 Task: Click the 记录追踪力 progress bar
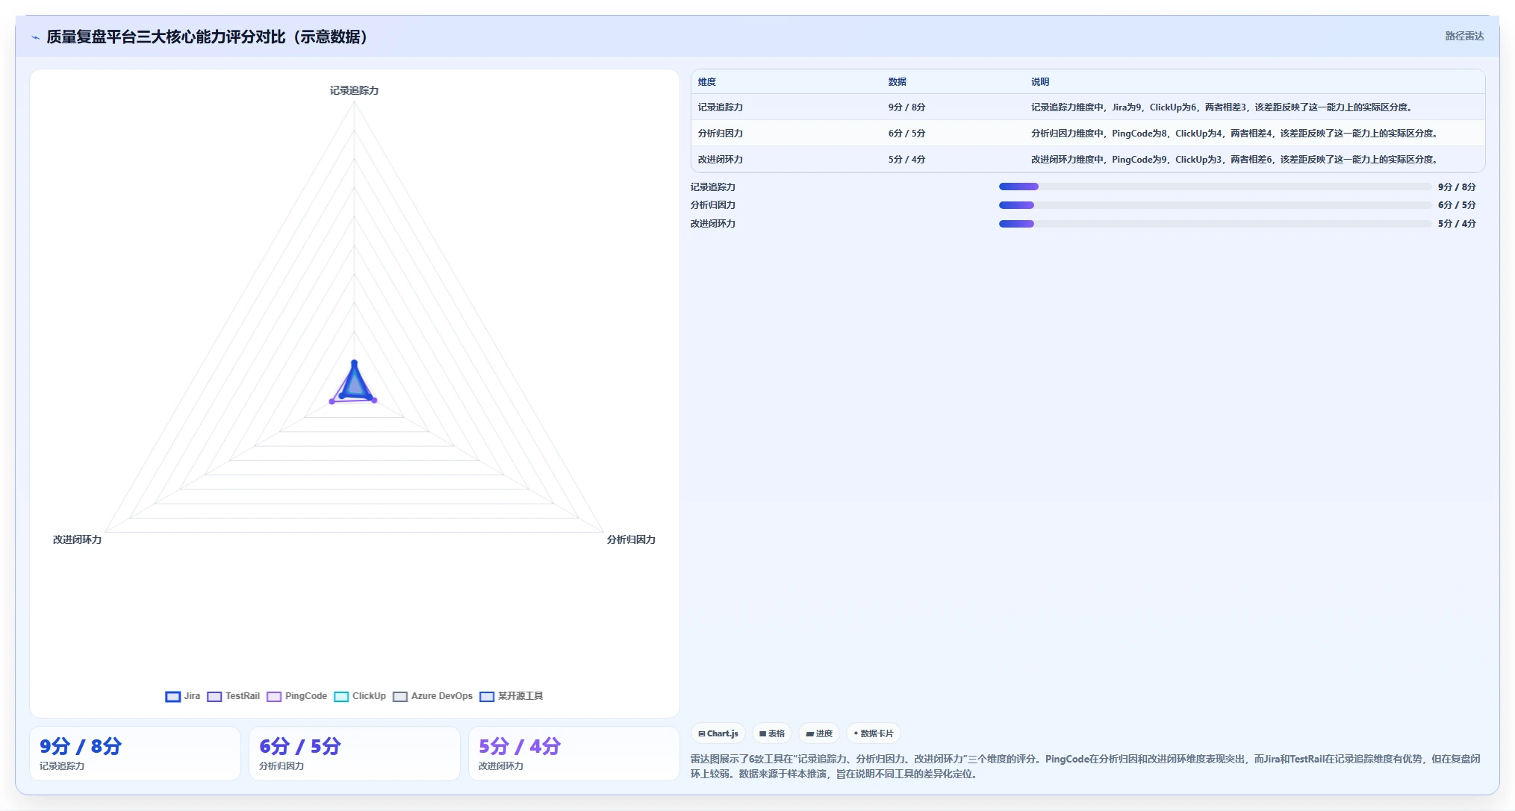coord(1215,187)
